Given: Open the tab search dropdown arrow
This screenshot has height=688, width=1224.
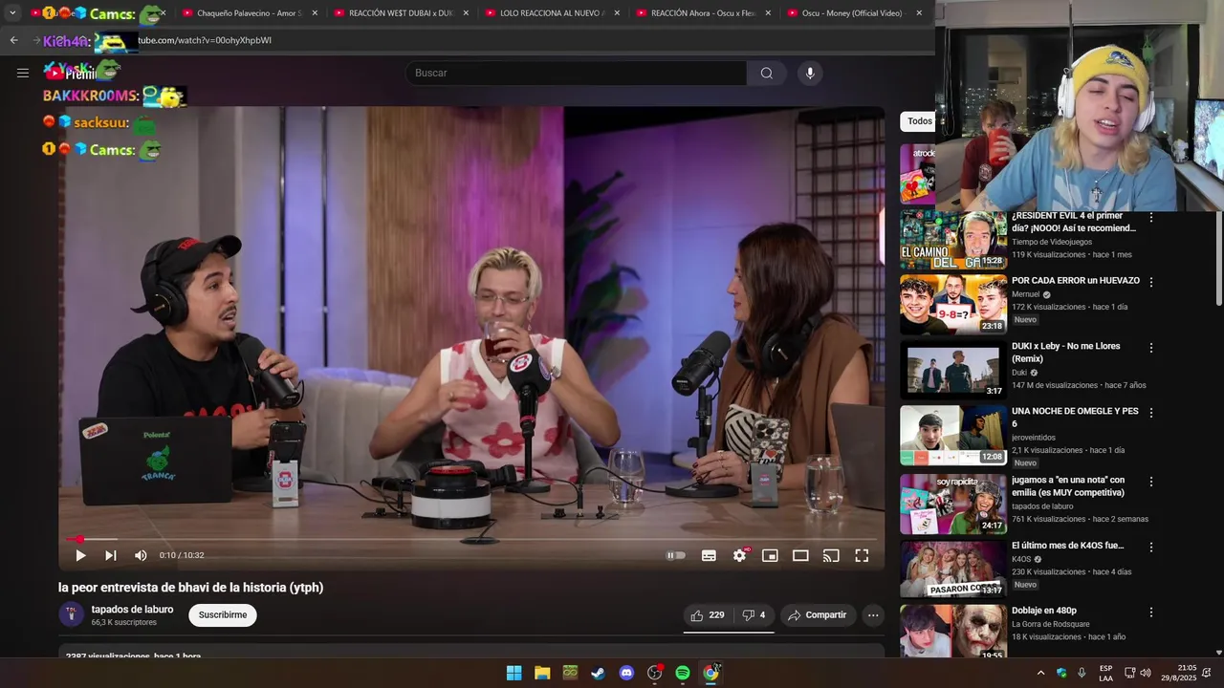Looking at the screenshot, I should 12,13.
